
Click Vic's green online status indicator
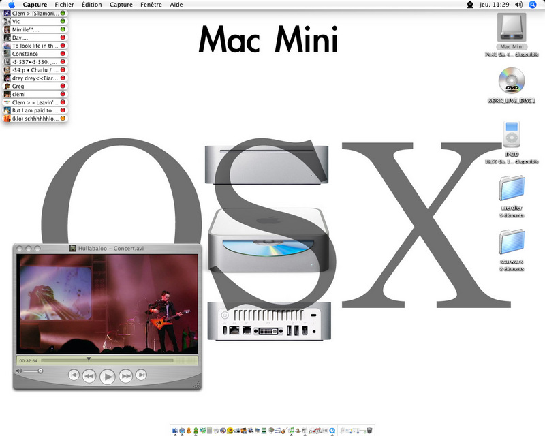[63, 21]
